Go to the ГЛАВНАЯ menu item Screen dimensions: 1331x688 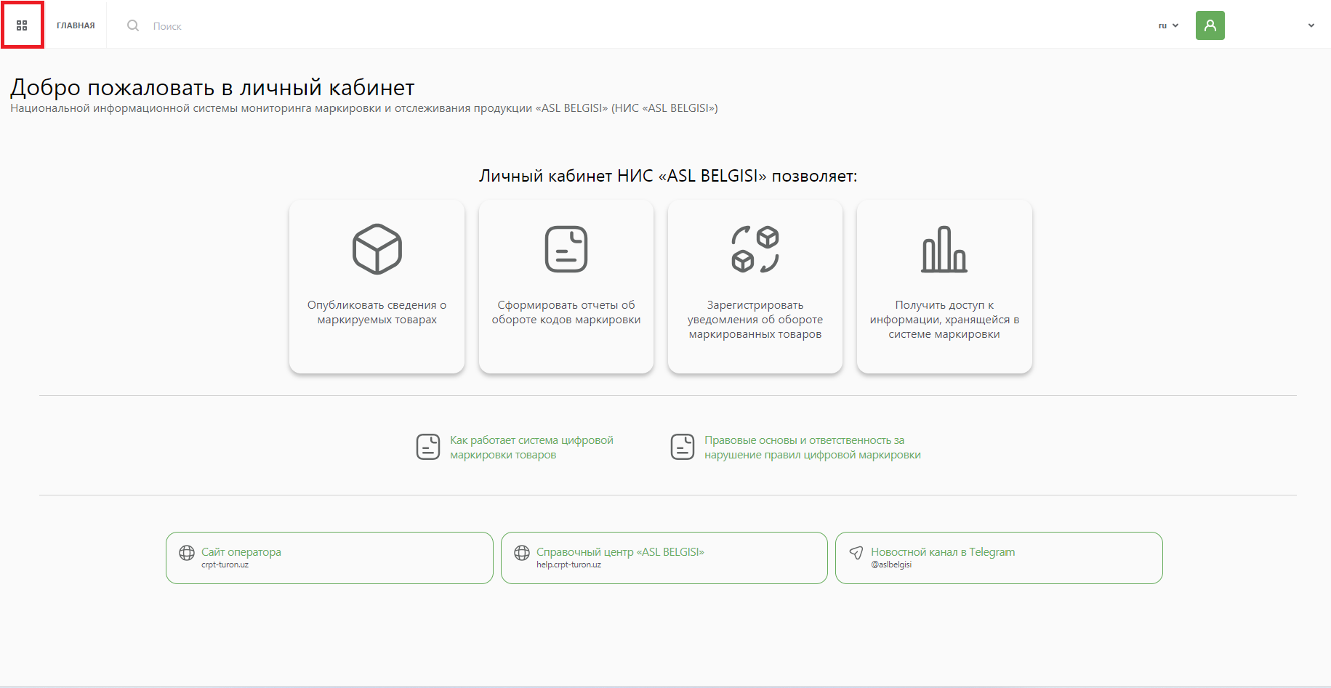tap(76, 25)
